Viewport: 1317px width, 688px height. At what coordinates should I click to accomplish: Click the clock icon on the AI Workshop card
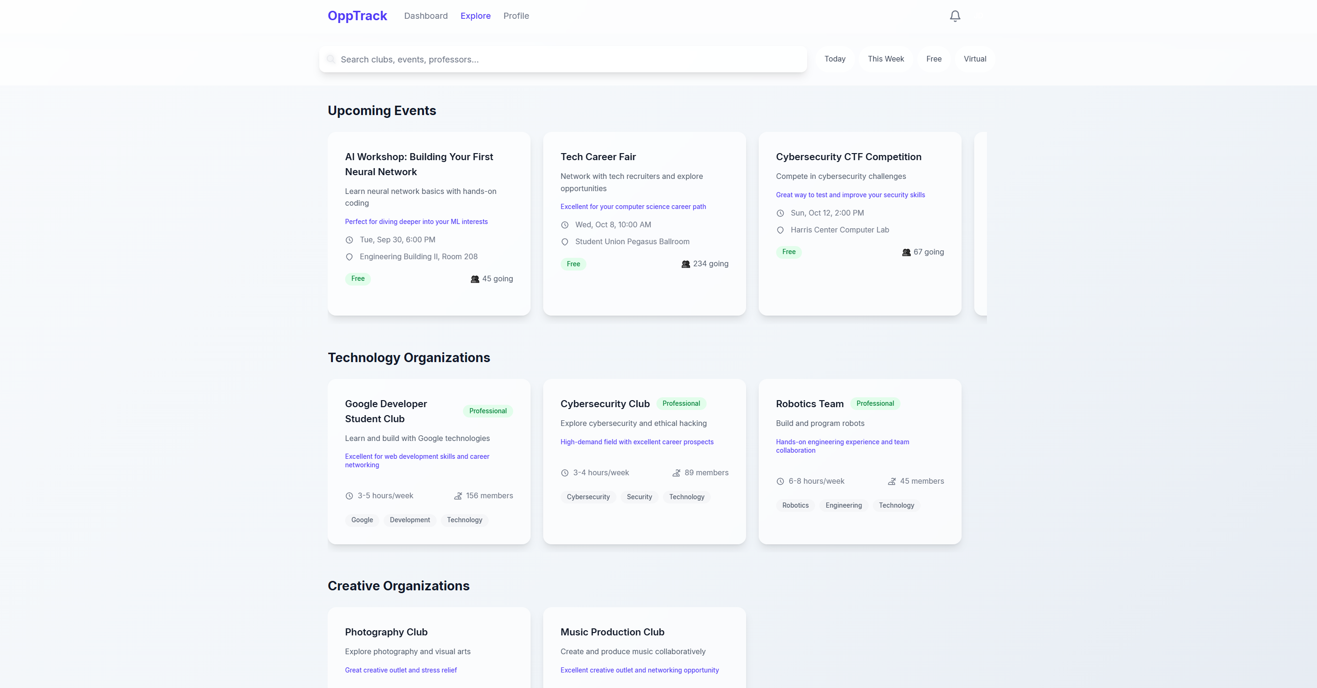point(349,240)
